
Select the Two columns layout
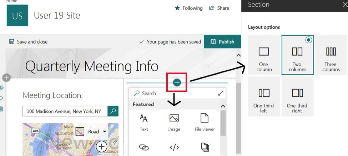pyautogui.click(x=297, y=55)
